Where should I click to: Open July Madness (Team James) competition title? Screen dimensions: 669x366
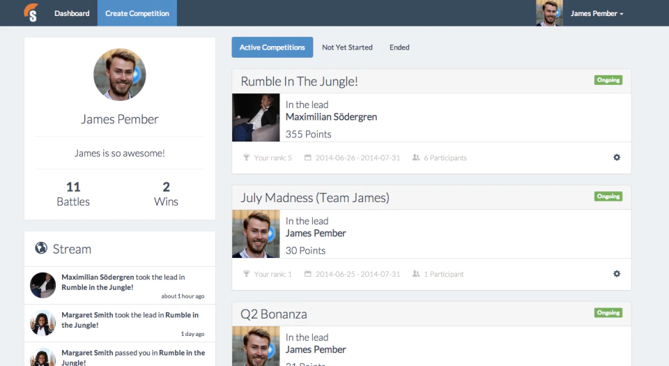[x=315, y=197]
